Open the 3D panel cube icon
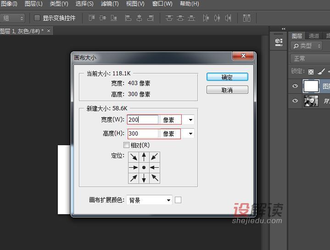Viewport: 330px width, 250px height. tap(279, 42)
